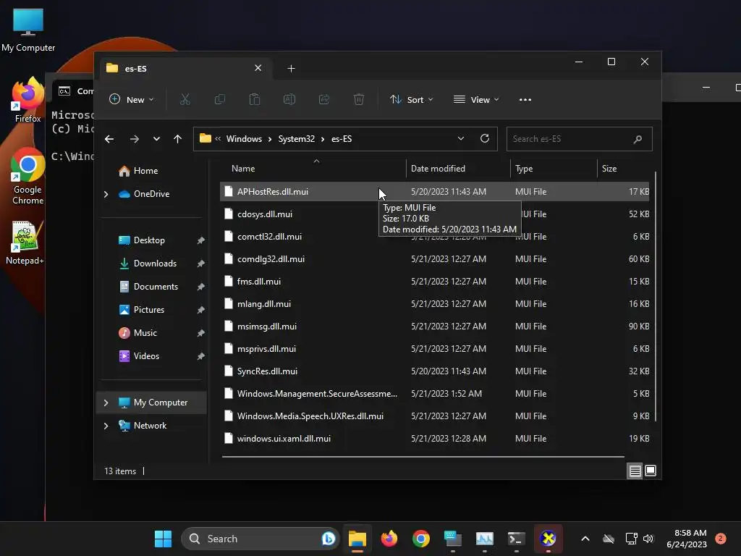Viewport: 741px width, 556px height.
Task: Show hidden tray icons chevron
Action: tap(585, 539)
